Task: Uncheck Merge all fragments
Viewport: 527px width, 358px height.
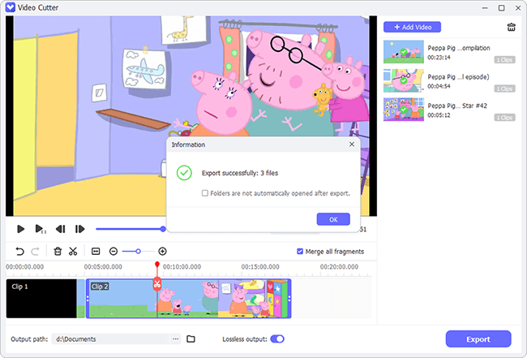Action: pos(300,252)
